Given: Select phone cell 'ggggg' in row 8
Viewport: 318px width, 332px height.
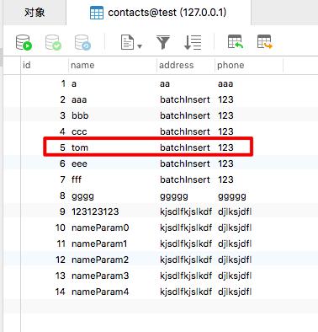Looking at the screenshot, I should (x=232, y=196).
